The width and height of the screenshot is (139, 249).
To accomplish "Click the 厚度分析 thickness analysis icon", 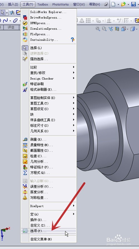I will coord(25,192).
